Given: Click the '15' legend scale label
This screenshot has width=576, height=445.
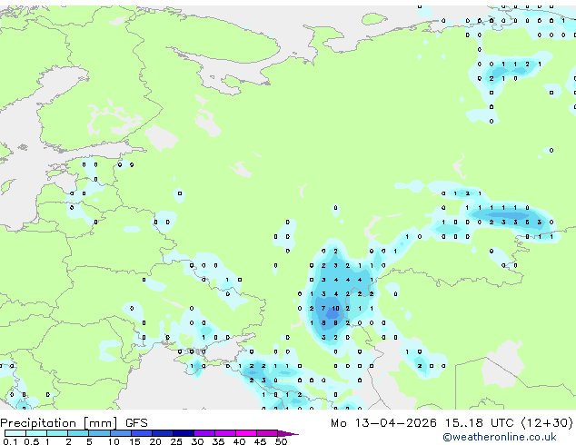Looking at the screenshot, I should pyautogui.click(x=134, y=441).
